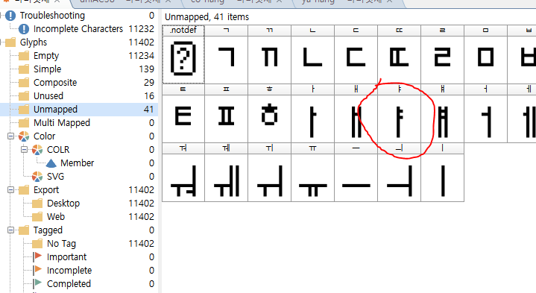The height and width of the screenshot is (293, 536).
Task: Select the Unmapped glyph category
Action: click(79, 110)
